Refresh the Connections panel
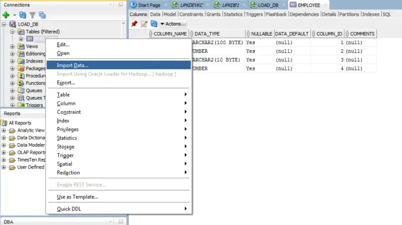Screen dimensions: 402x225 pos(23,15)
